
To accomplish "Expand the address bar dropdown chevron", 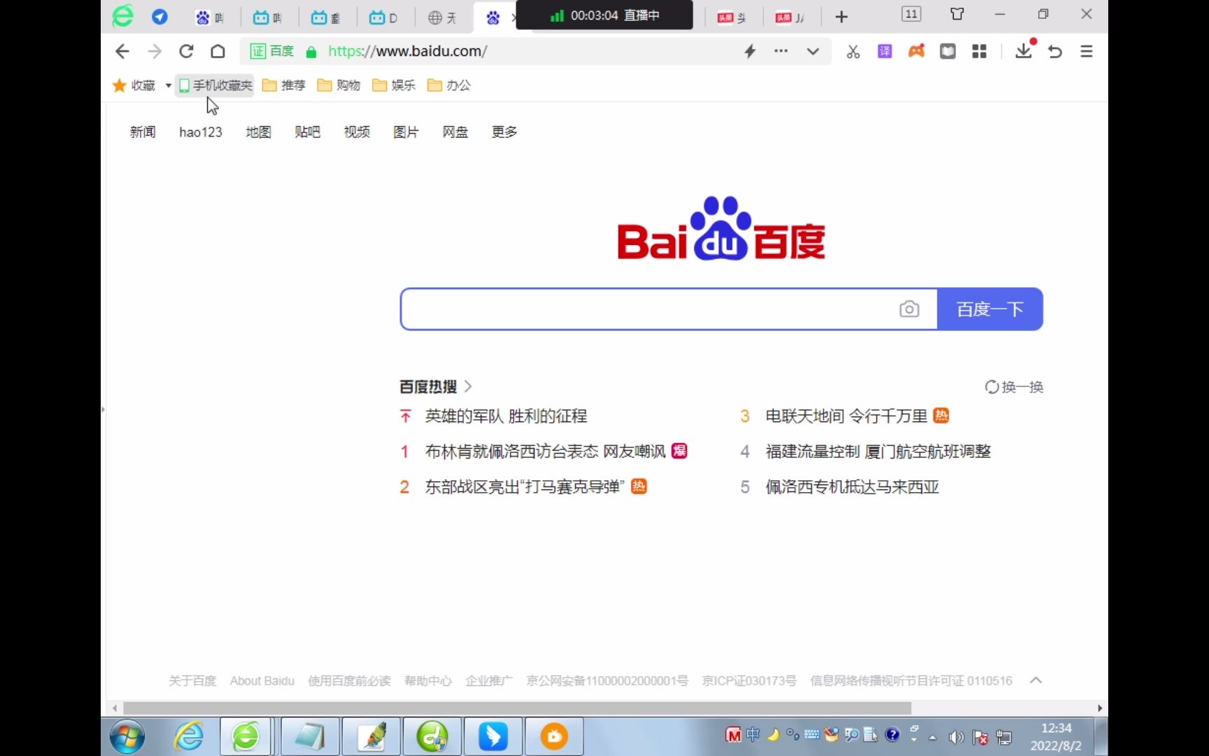I will point(813,51).
